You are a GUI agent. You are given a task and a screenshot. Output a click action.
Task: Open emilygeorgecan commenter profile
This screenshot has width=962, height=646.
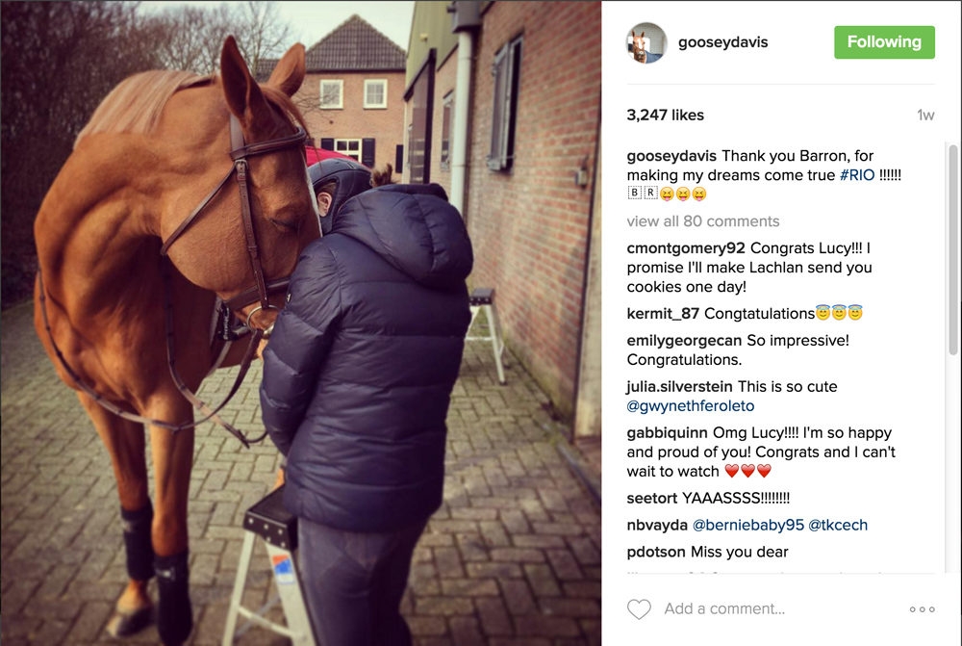tap(684, 341)
